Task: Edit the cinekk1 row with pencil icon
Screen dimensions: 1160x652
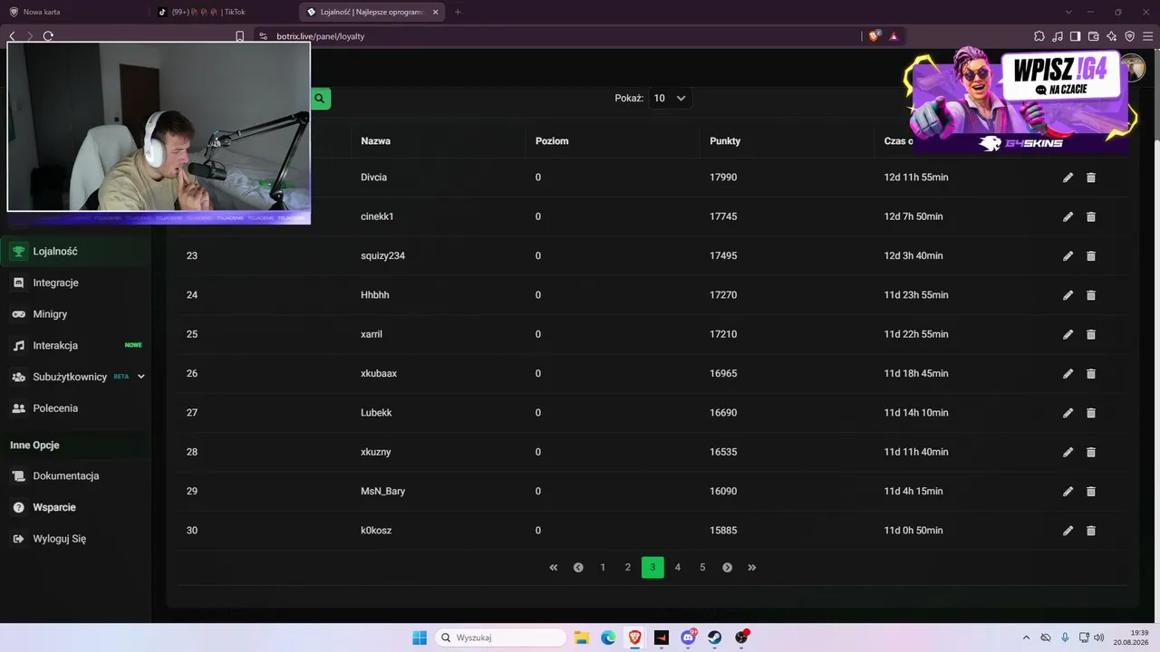Action: (x=1068, y=216)
